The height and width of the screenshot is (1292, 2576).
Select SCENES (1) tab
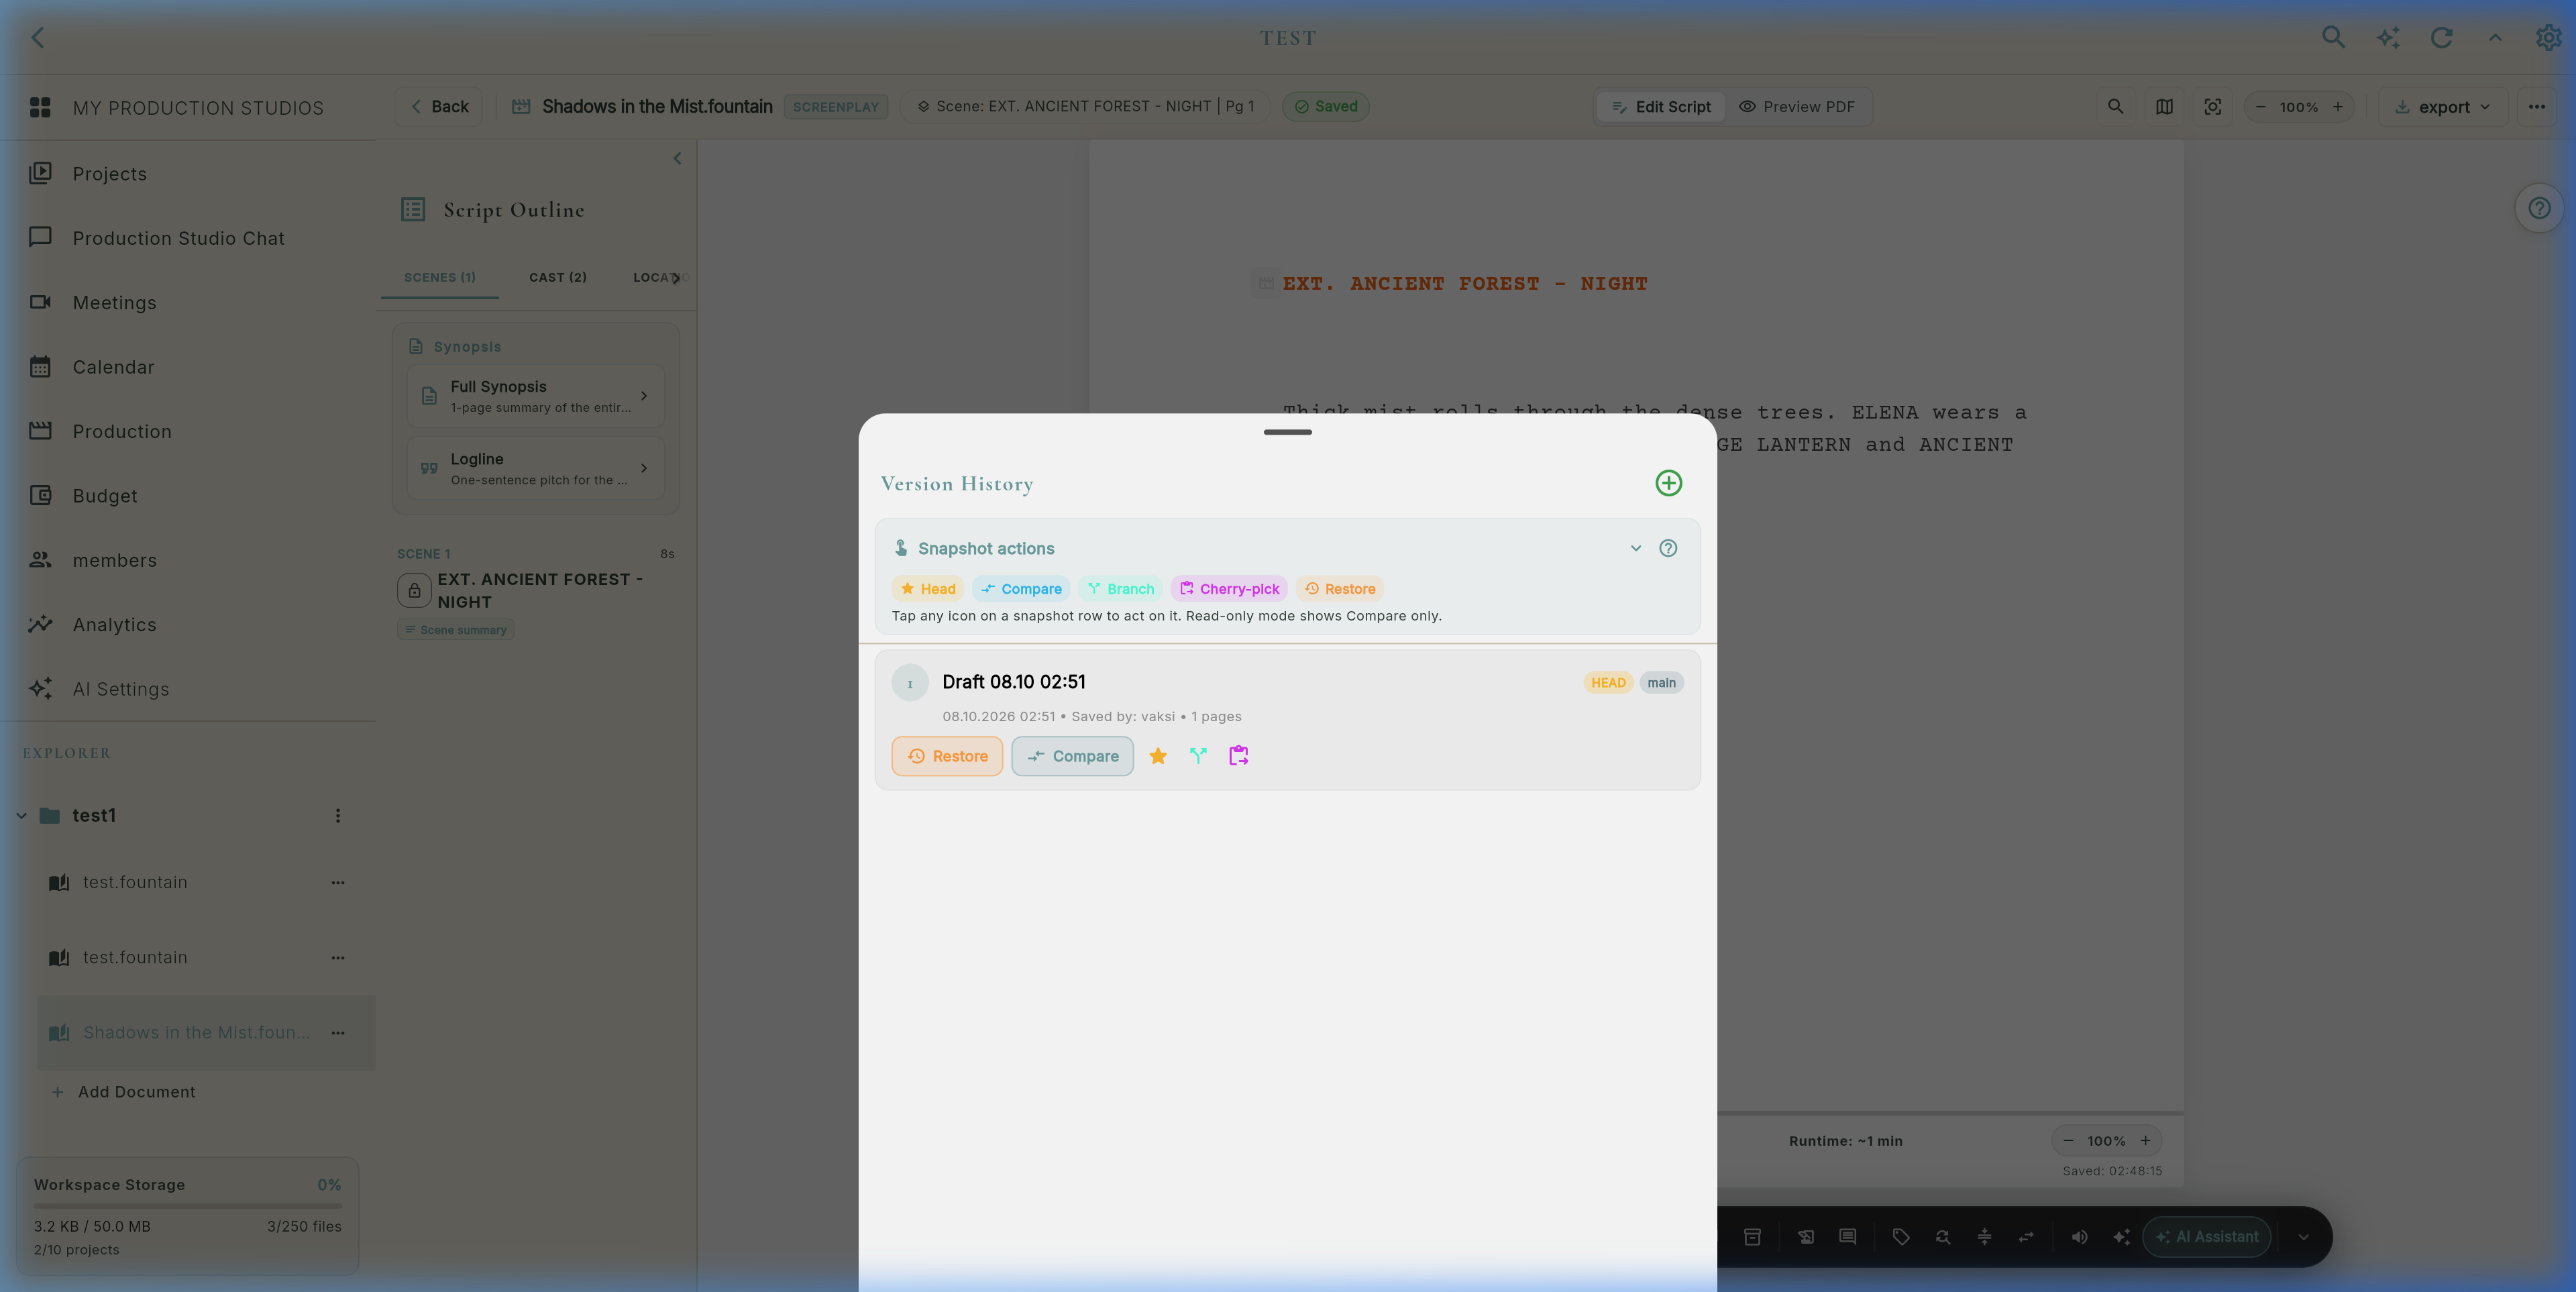(440, 277)
